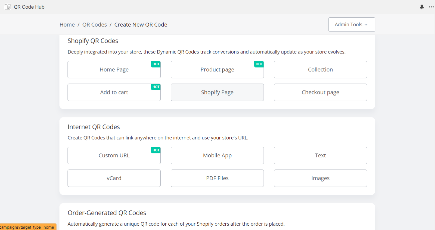Select the PDF Files QR type
This screenshot has height=230, width=435.
217,178
